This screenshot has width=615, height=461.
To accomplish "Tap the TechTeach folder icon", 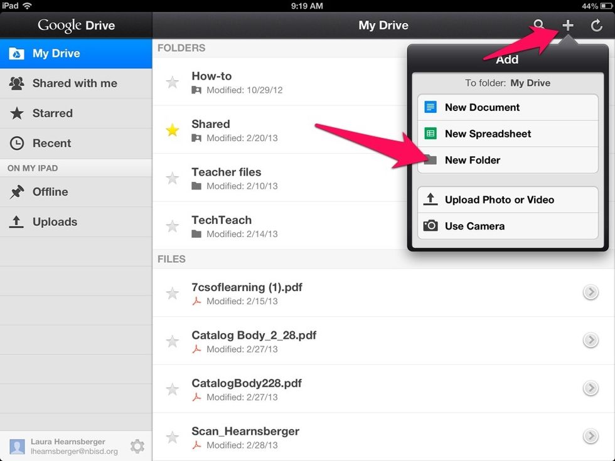I will click(196, 234).
